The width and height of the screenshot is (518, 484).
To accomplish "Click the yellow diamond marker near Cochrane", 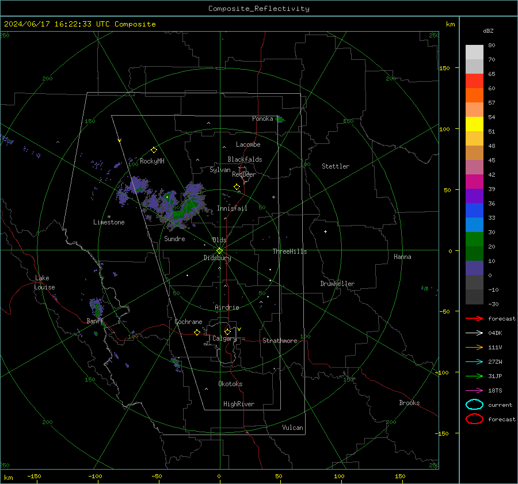I will [197, 333].
